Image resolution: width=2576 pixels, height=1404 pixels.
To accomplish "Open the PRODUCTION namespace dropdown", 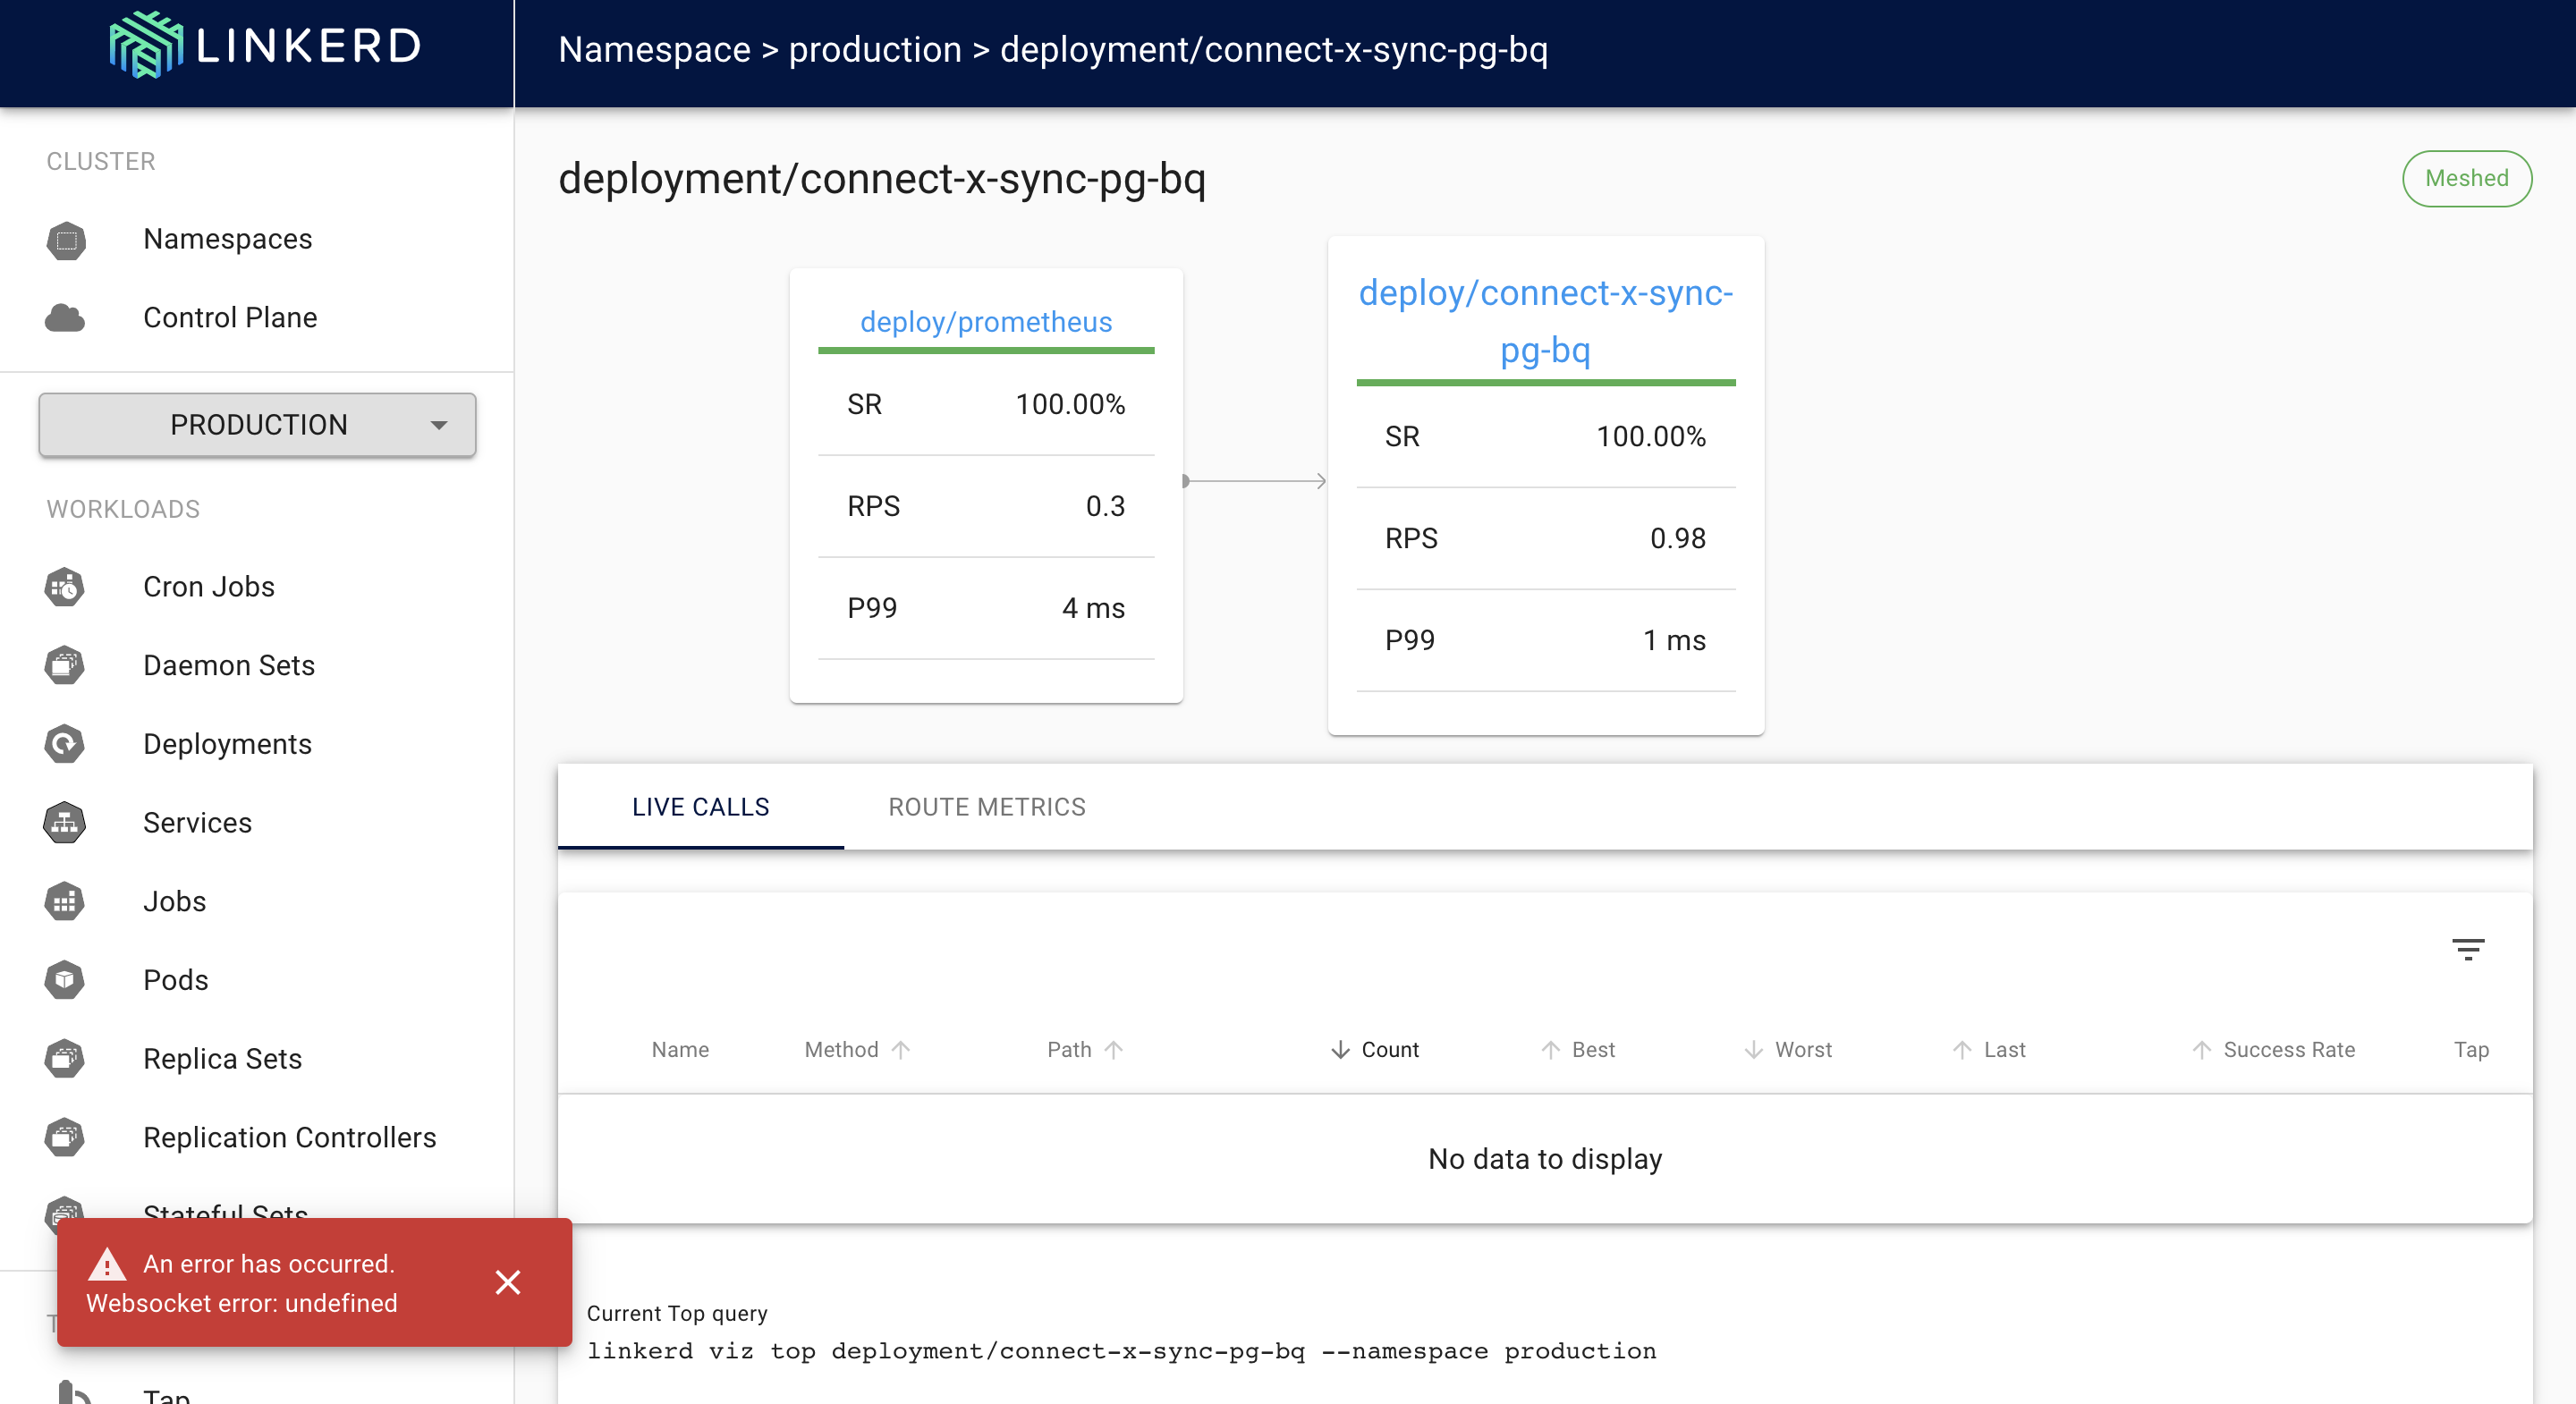I will click(258, 425).
